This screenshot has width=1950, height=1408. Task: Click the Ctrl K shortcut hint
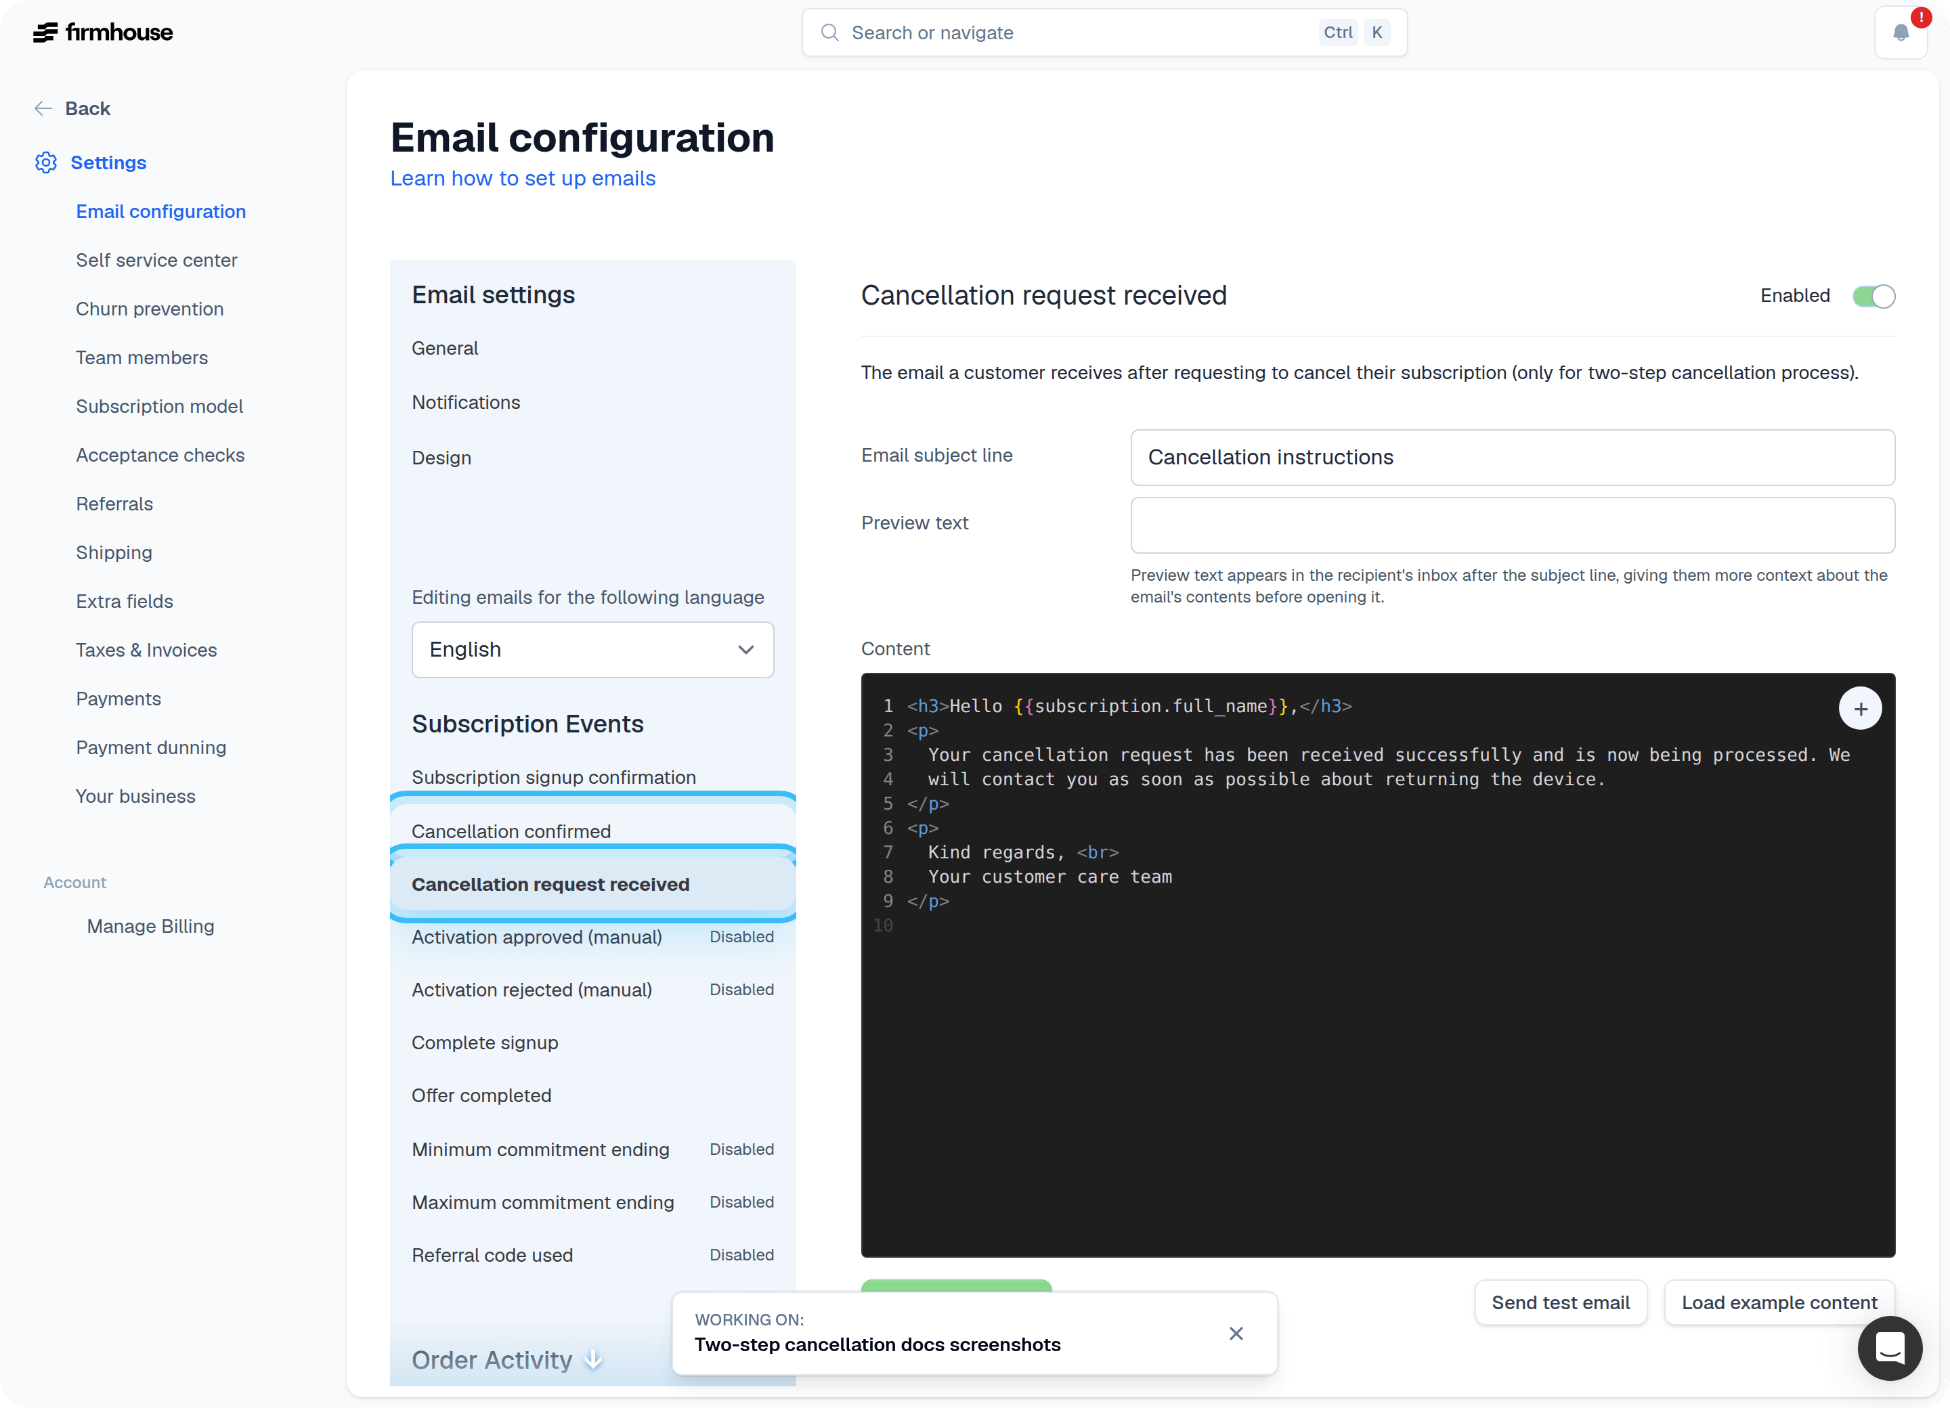[x=1354, y=32]
